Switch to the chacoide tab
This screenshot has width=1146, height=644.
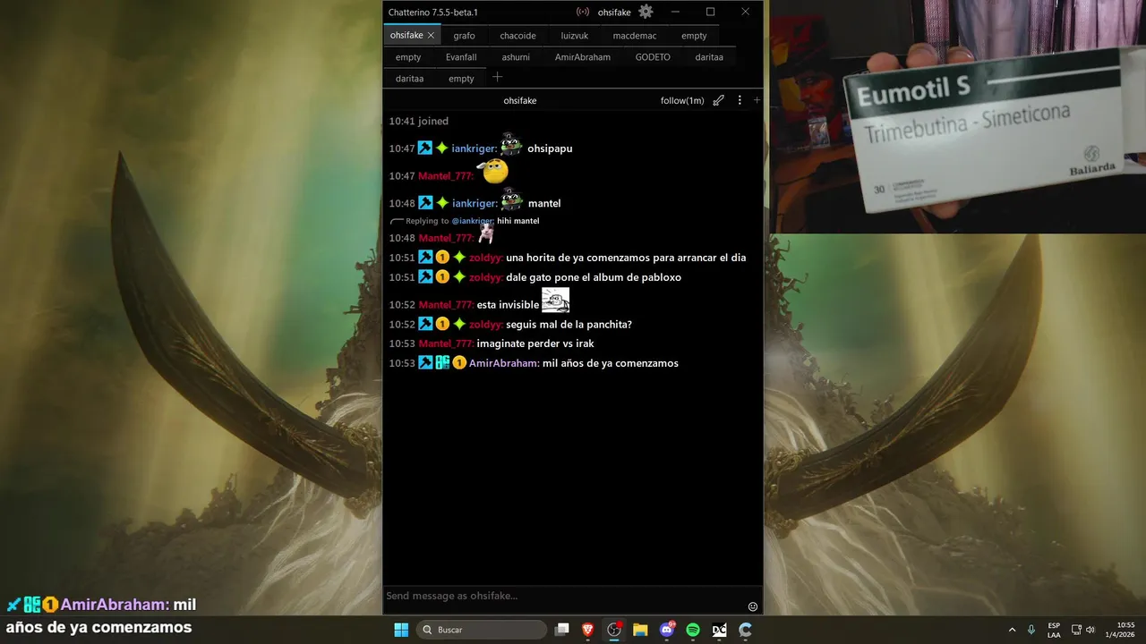coord(517,36)
